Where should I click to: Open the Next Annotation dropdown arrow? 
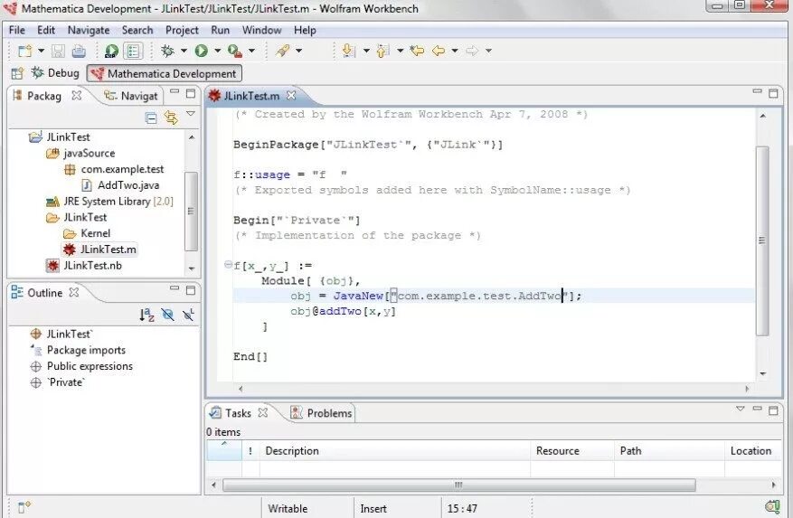coord(366,51)
